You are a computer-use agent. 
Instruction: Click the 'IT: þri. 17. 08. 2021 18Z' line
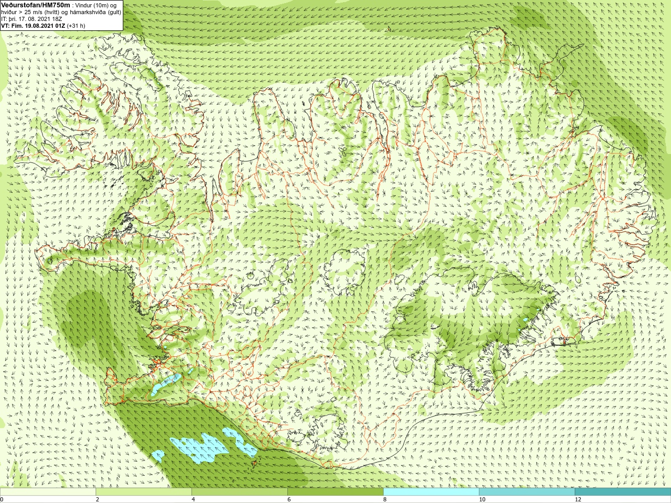(31, 18)
